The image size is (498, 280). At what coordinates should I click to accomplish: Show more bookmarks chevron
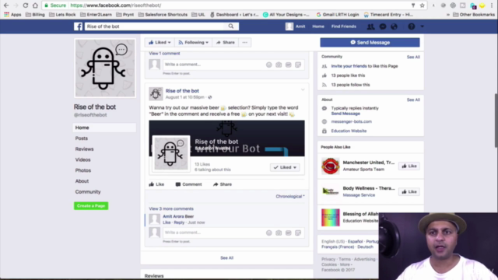(x=448, y=15)
